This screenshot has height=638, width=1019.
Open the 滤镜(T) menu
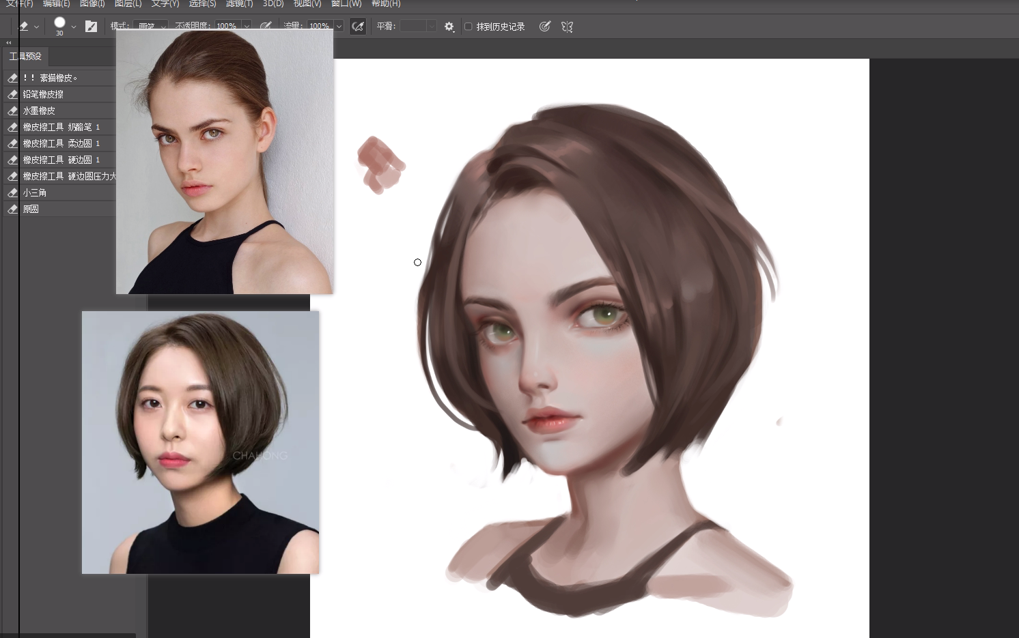[239, 3]
